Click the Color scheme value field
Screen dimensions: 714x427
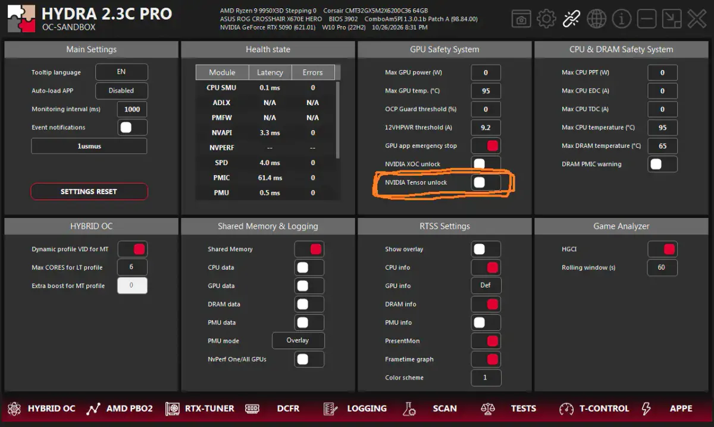(486, 377)
